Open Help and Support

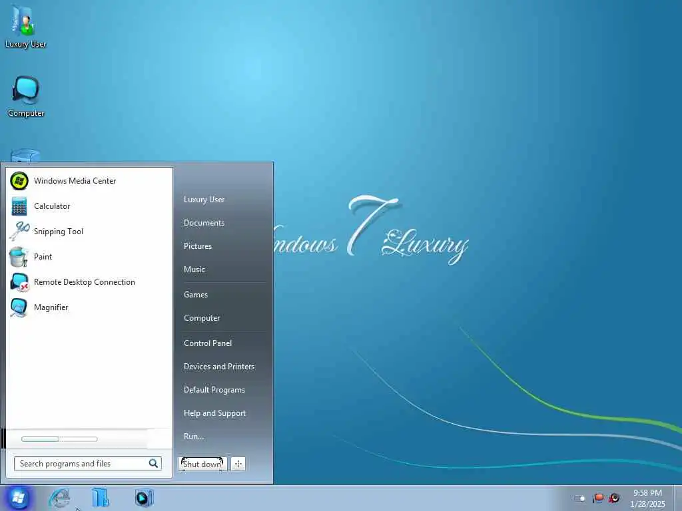tap(214, 413)
